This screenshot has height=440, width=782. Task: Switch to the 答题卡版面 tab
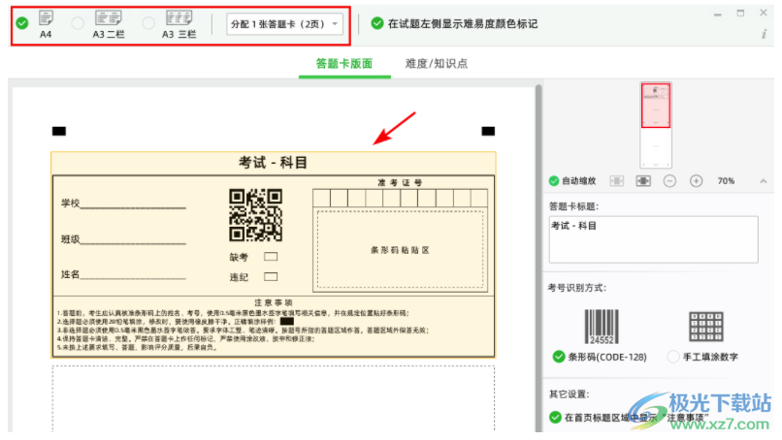coord(344,63)
